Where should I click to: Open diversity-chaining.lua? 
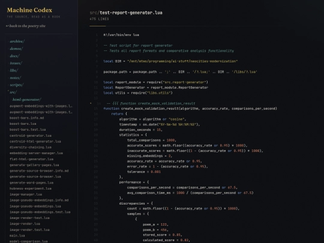(31, 147)
